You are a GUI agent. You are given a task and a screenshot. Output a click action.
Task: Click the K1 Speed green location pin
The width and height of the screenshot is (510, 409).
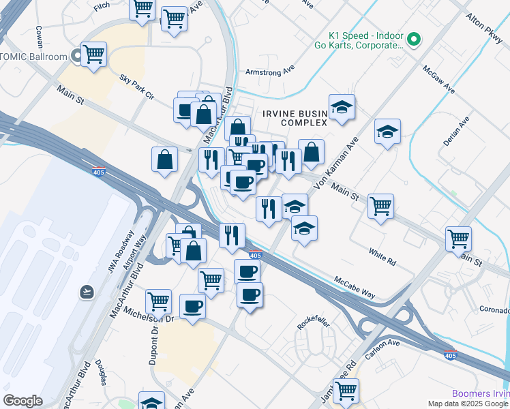point(414,40)
